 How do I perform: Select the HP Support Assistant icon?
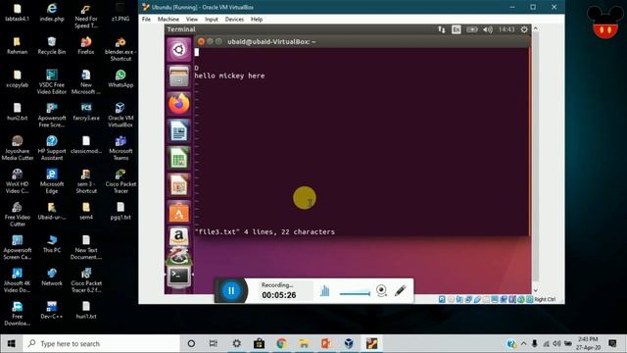[x=52, y=148]
